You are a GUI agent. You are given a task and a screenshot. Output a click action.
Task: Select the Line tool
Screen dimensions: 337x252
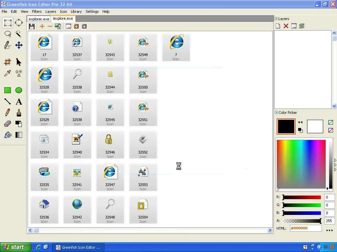pyautogui.click(x=8, y=101)
